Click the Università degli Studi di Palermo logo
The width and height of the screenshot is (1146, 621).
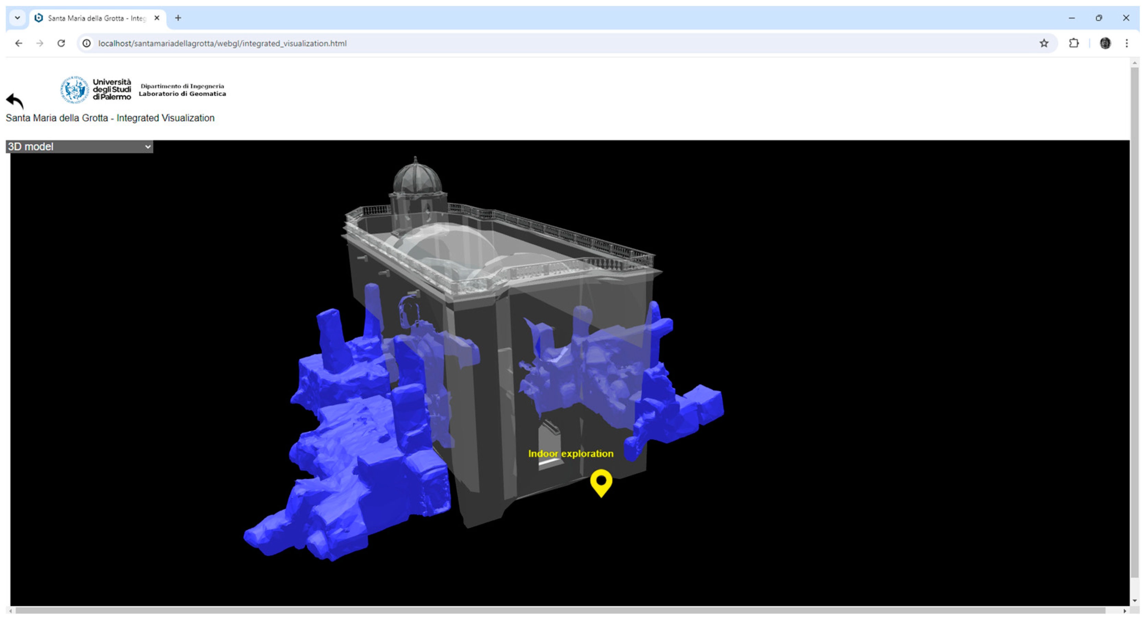(x=96, y=89)
